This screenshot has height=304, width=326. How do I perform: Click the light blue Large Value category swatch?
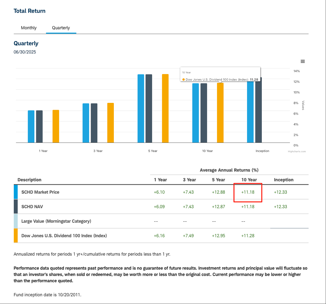pos(16,221)
